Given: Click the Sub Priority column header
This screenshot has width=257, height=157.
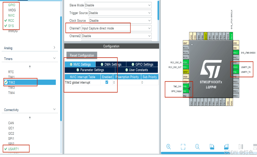Looking at the screenshot, I should (150, 77).
